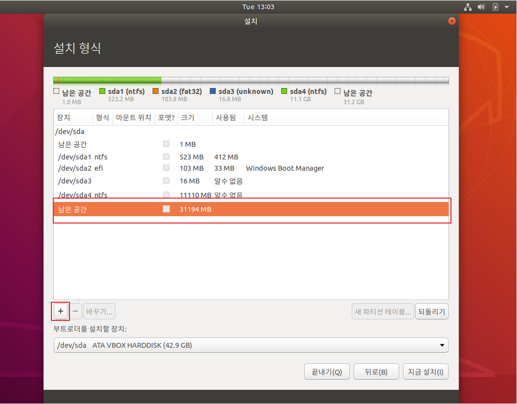Select the /dev/sda4 ntfs row
This screenshot has height=404, width=517.
click(251, 195)
